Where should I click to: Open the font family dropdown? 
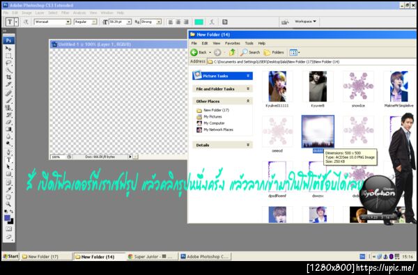[x=68, y=22]
